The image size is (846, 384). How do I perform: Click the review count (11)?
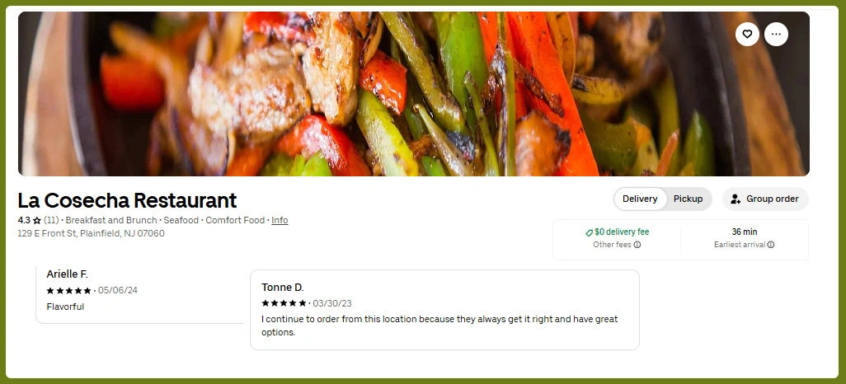(51, 220)
